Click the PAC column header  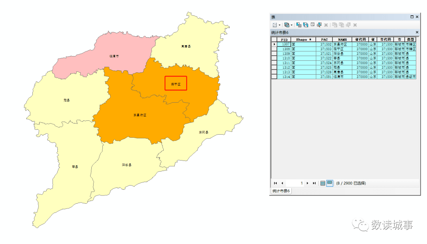click(x=324, y=39)
